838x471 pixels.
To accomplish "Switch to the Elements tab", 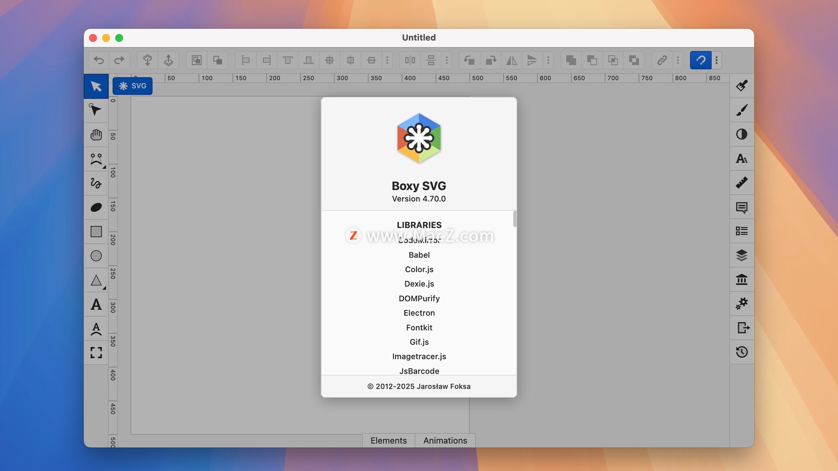I will tap(388, 440).
